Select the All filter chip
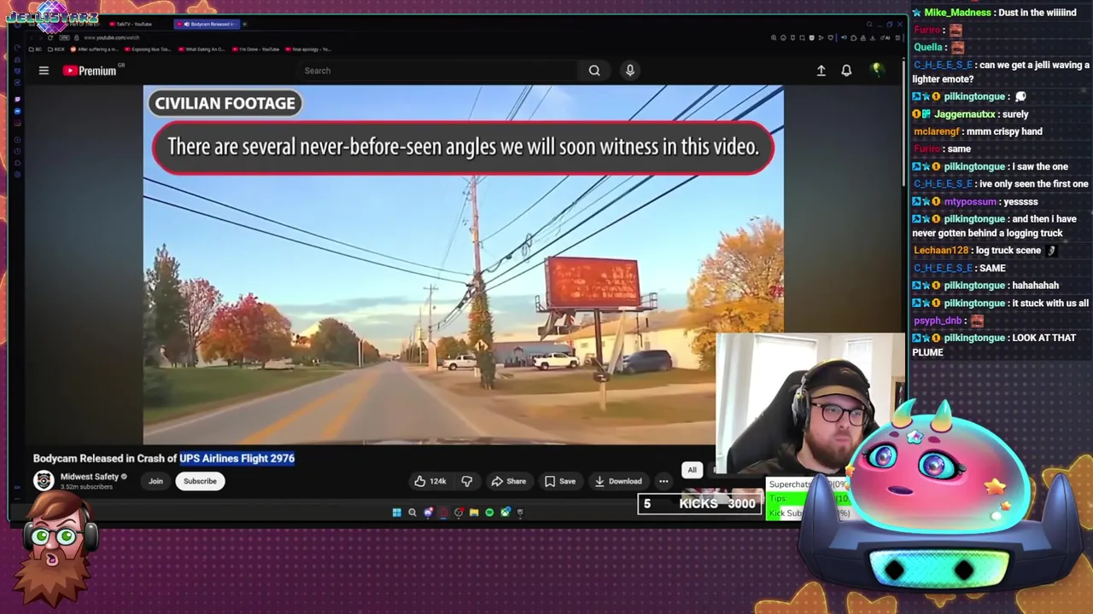 [692, 470]
